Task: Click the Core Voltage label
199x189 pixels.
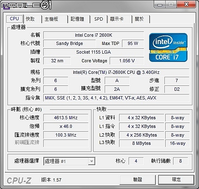Action: click(94, 61)
